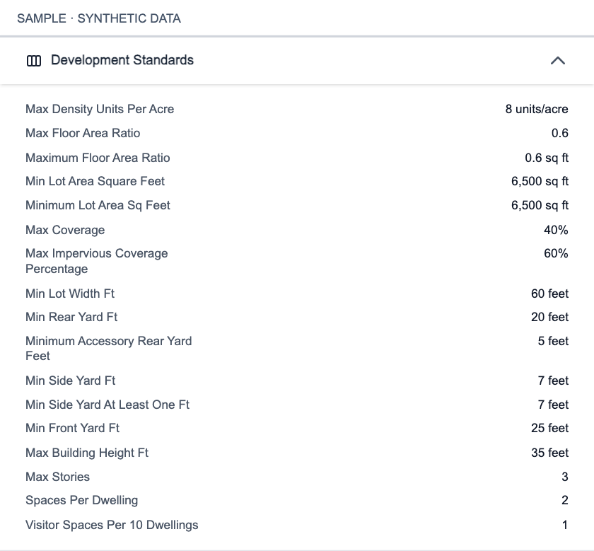Click the 35 feet value

[x=549, y=453]
